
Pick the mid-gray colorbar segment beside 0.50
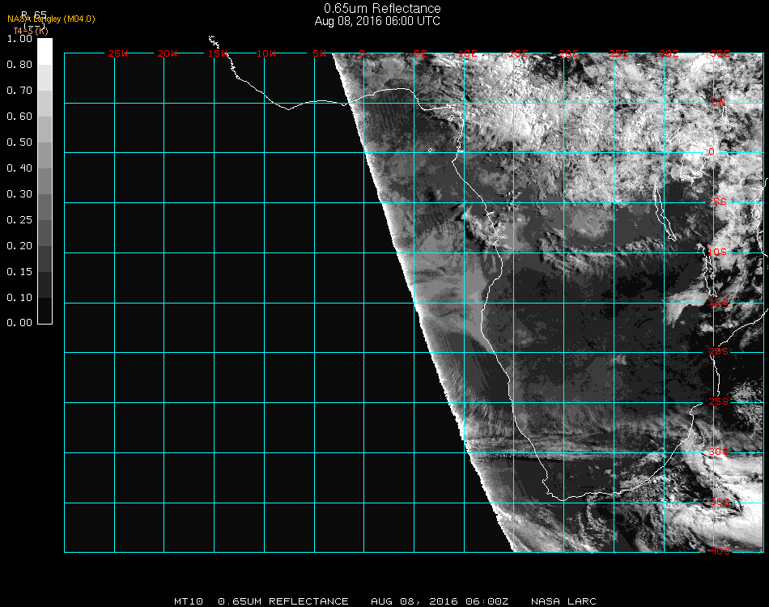coord(45,155)
